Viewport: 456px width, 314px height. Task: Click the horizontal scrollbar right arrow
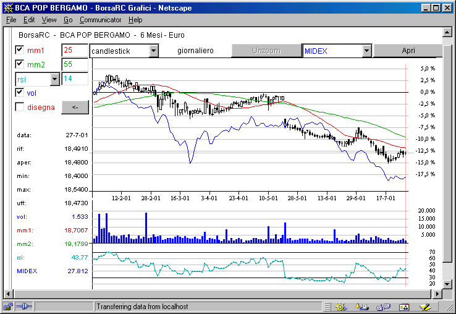coord(437,294)
